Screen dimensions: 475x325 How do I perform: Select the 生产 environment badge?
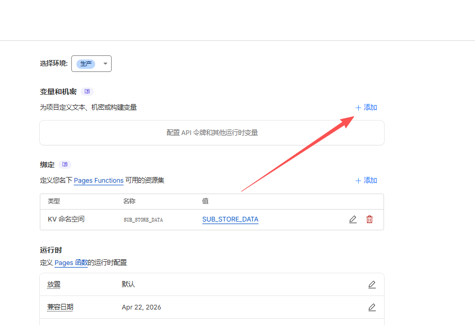click(86, 64)
